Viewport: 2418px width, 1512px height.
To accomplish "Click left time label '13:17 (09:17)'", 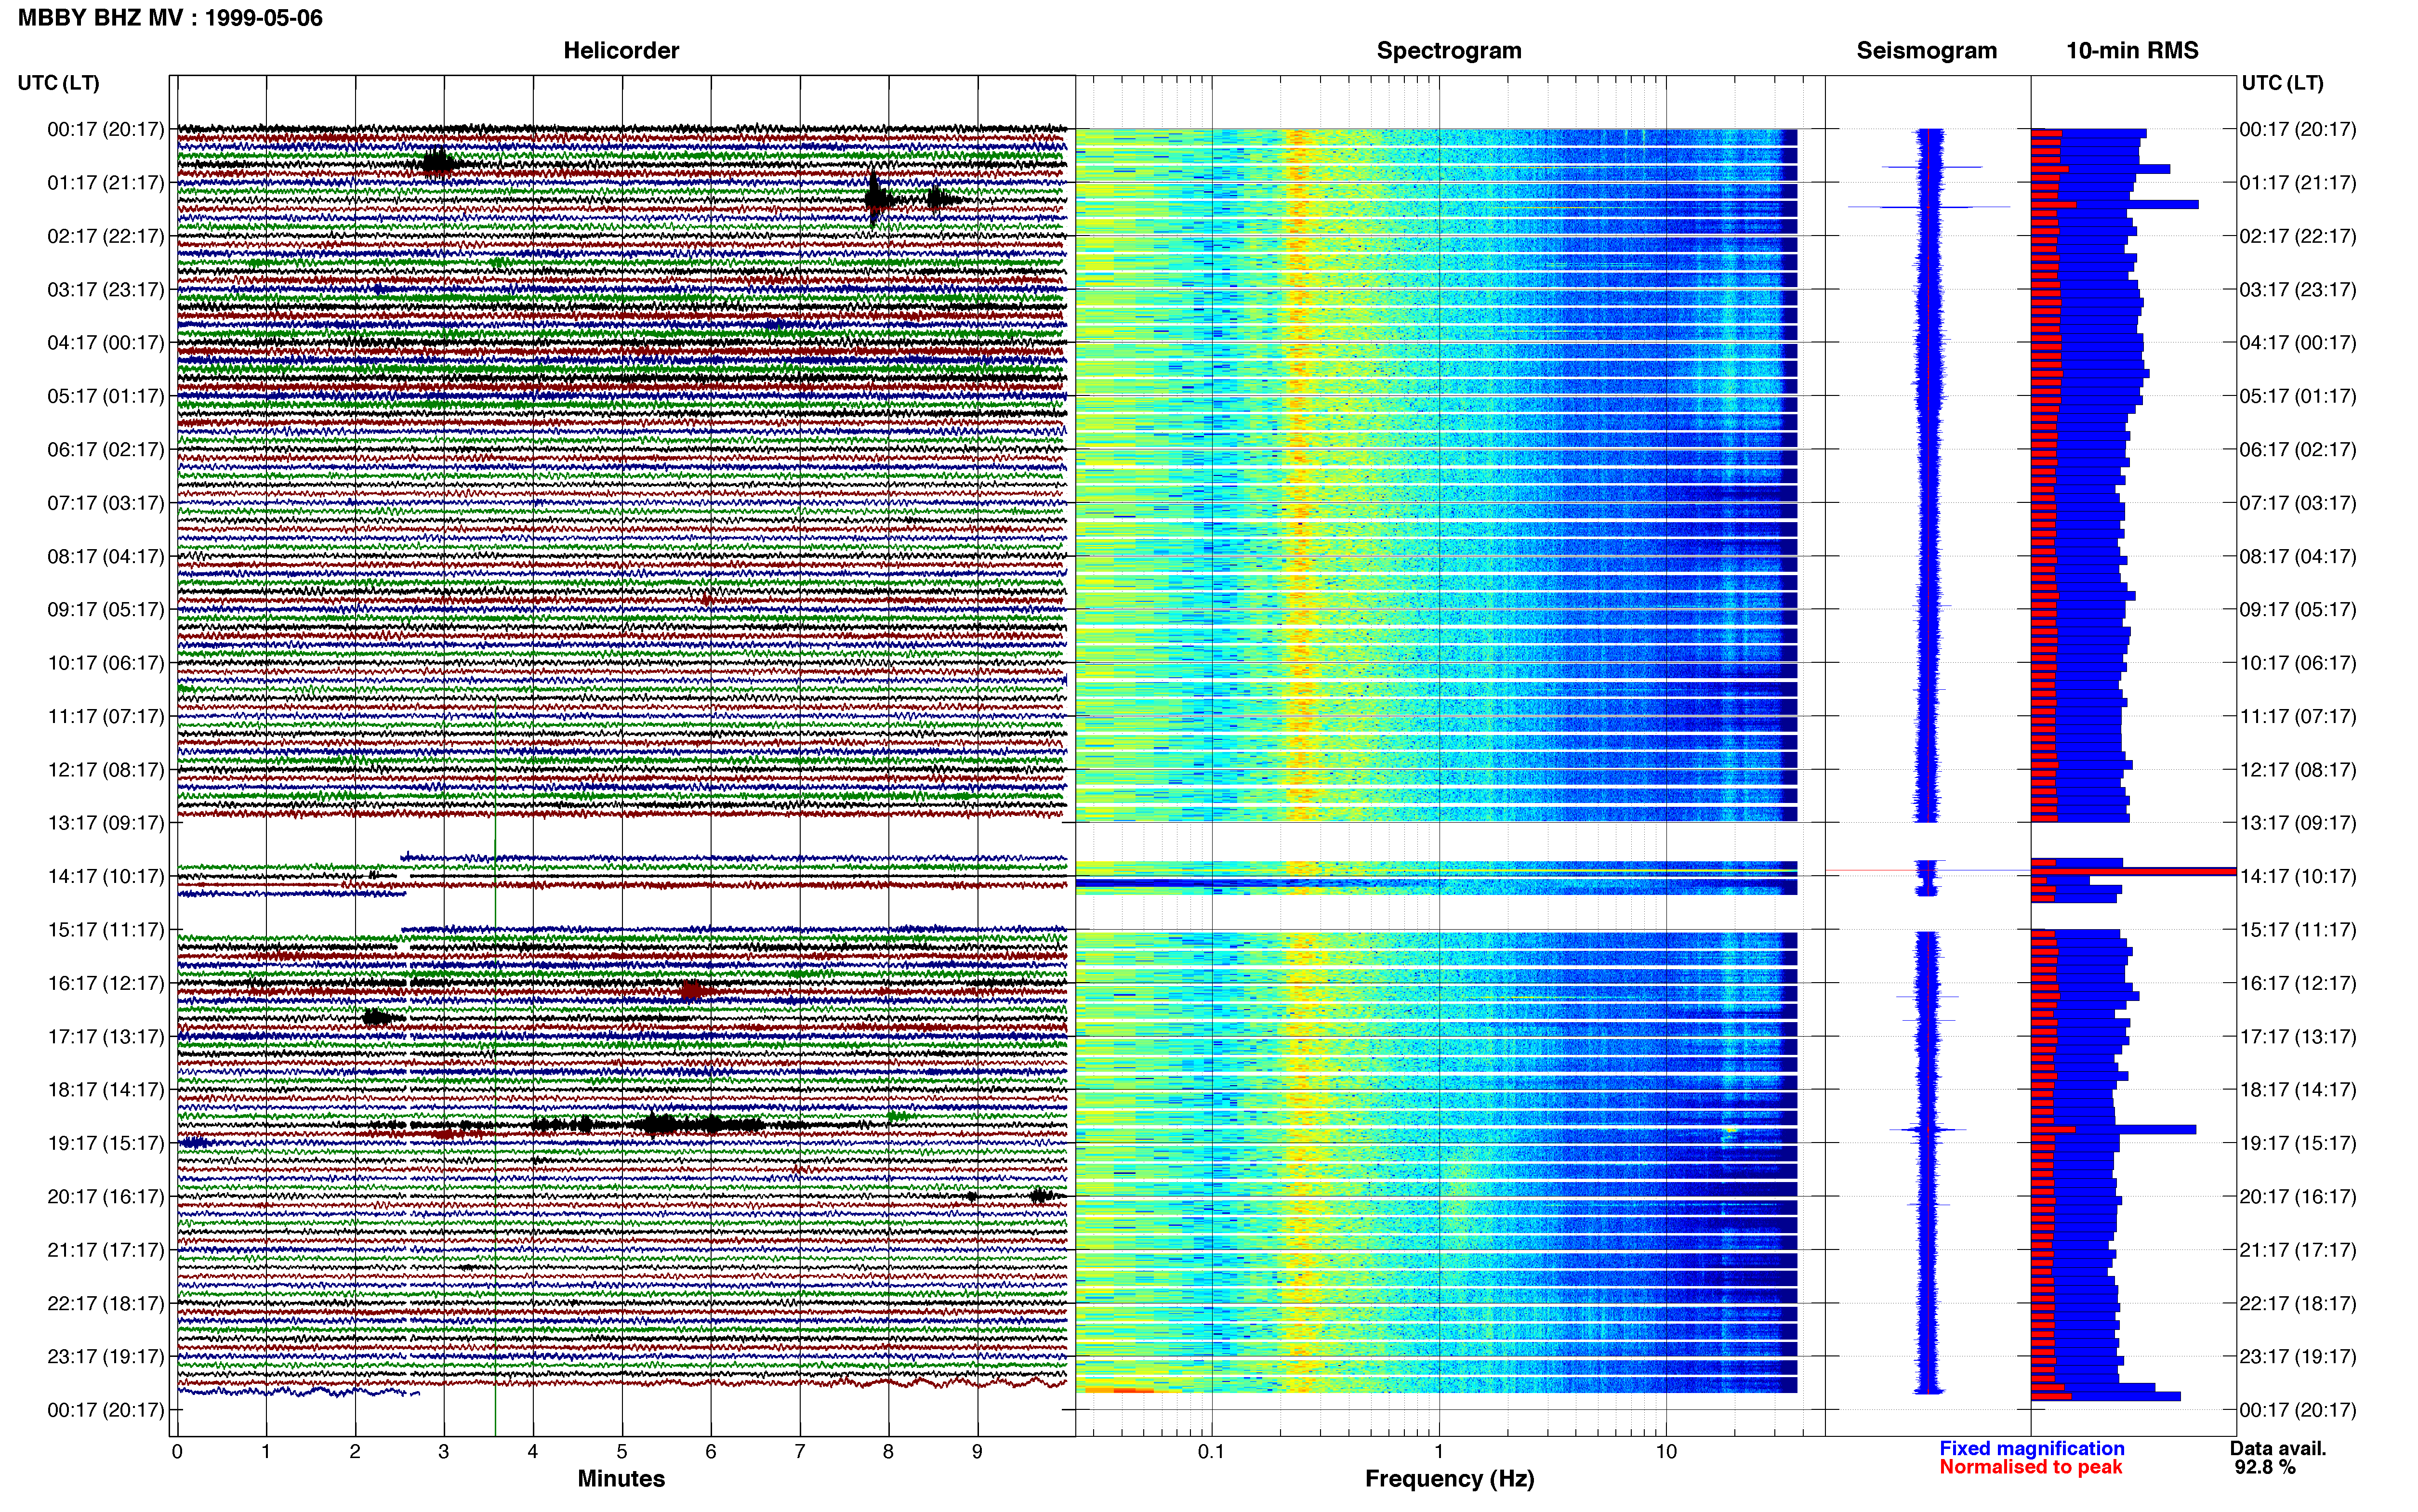I will coord(106,823).
